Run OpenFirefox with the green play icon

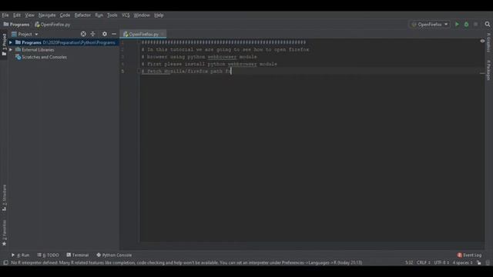457,25
